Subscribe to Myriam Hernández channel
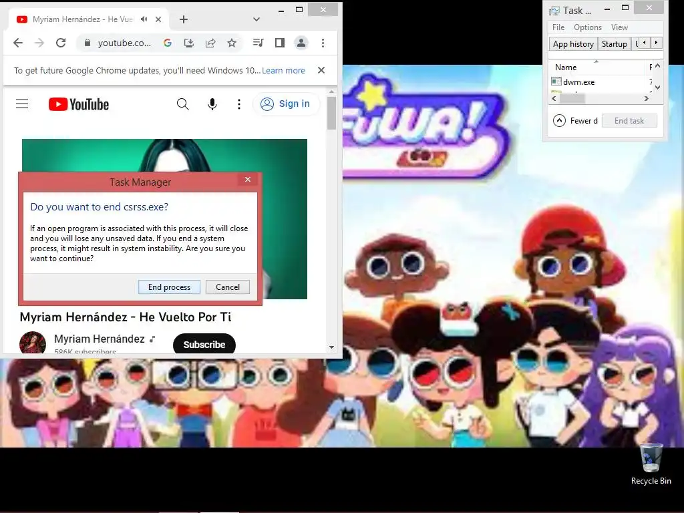Image resolution: width=684 pixels, height=513 pixels. [204, 344]
